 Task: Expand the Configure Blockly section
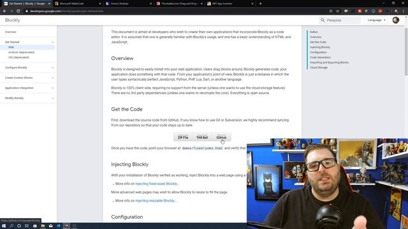[52, 67]
